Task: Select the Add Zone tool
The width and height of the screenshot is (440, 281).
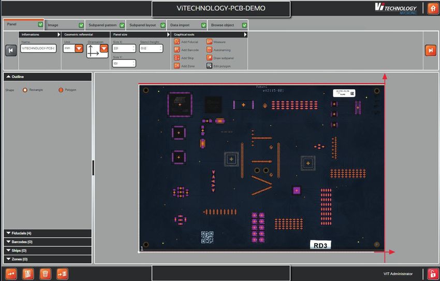Action: click(x=177, y=66)
